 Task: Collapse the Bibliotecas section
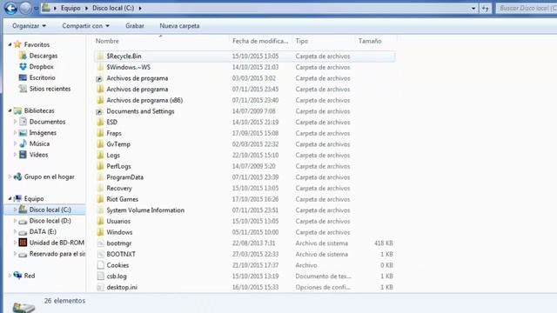pos(10,110)
